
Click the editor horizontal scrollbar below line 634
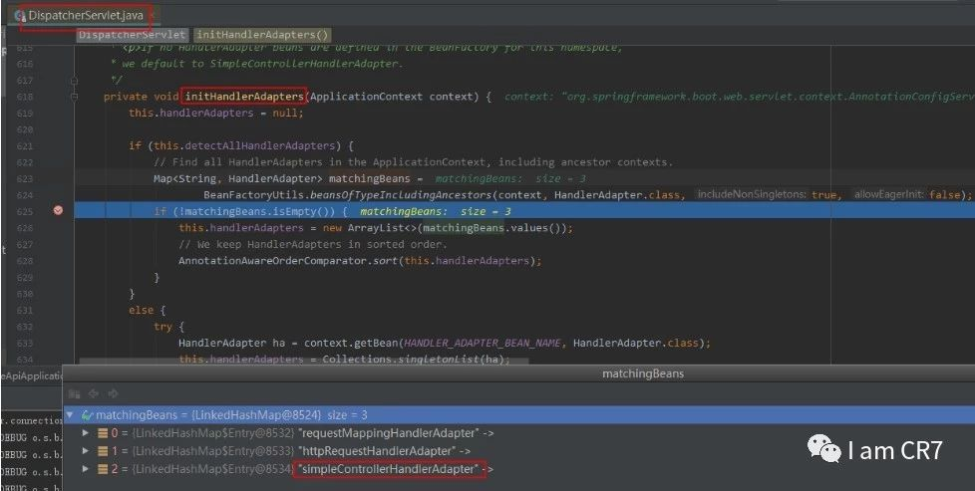[303, 362]
